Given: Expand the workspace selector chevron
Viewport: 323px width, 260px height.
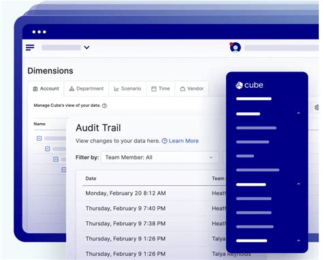Looking at the screenshot, I should [x=87, y=48].
